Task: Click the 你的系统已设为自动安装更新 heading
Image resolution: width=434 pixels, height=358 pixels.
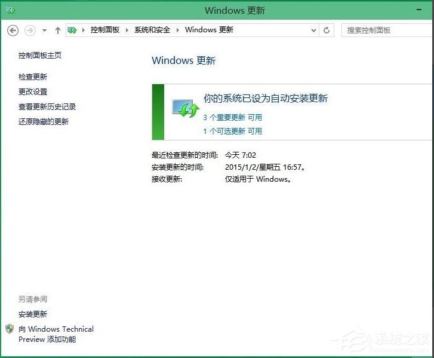Action: pos(266,99)
